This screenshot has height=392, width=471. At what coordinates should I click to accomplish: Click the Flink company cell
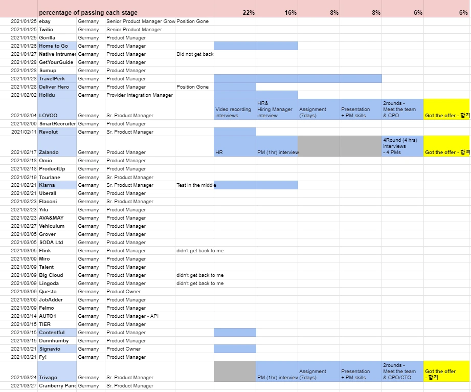57,250
